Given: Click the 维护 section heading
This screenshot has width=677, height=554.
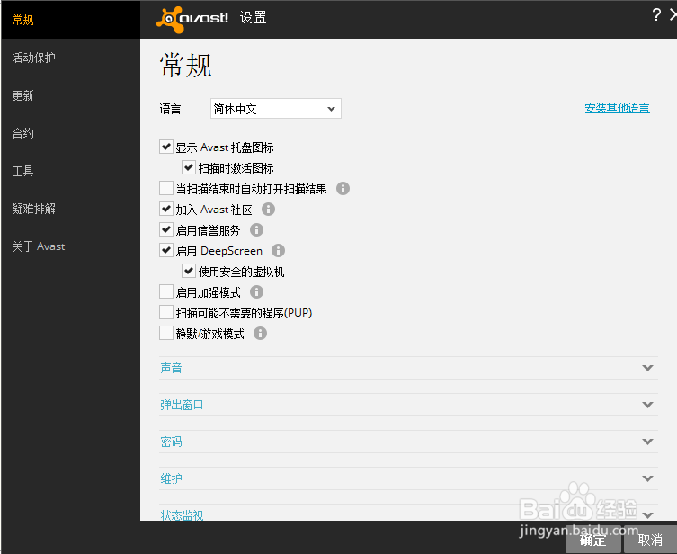Looking at the screenshot, I should (x=171, y=478).
